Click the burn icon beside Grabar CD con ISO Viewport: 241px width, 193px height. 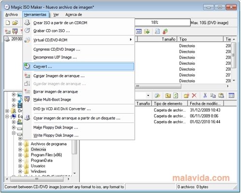[27, 30]
